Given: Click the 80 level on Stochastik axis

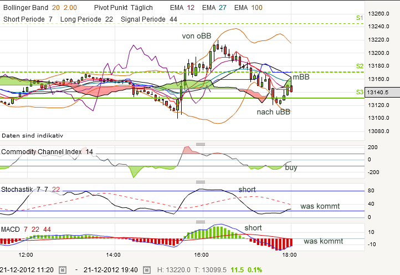Looking at the screenshot, I should (x=371, y=191).
